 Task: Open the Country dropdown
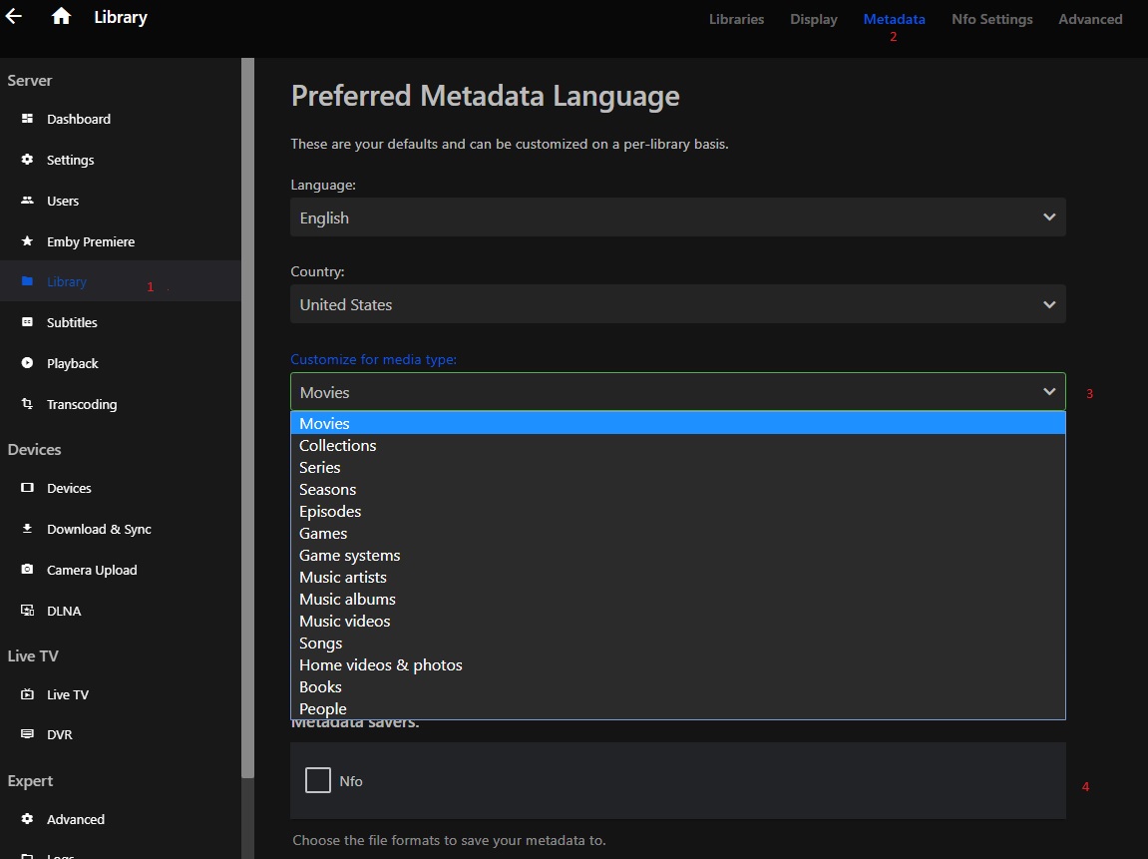click(677, 304)
